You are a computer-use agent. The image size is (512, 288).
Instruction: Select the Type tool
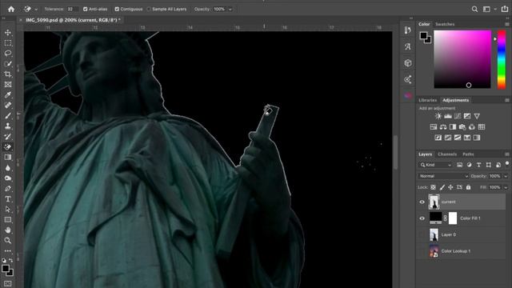pos(8,199)
